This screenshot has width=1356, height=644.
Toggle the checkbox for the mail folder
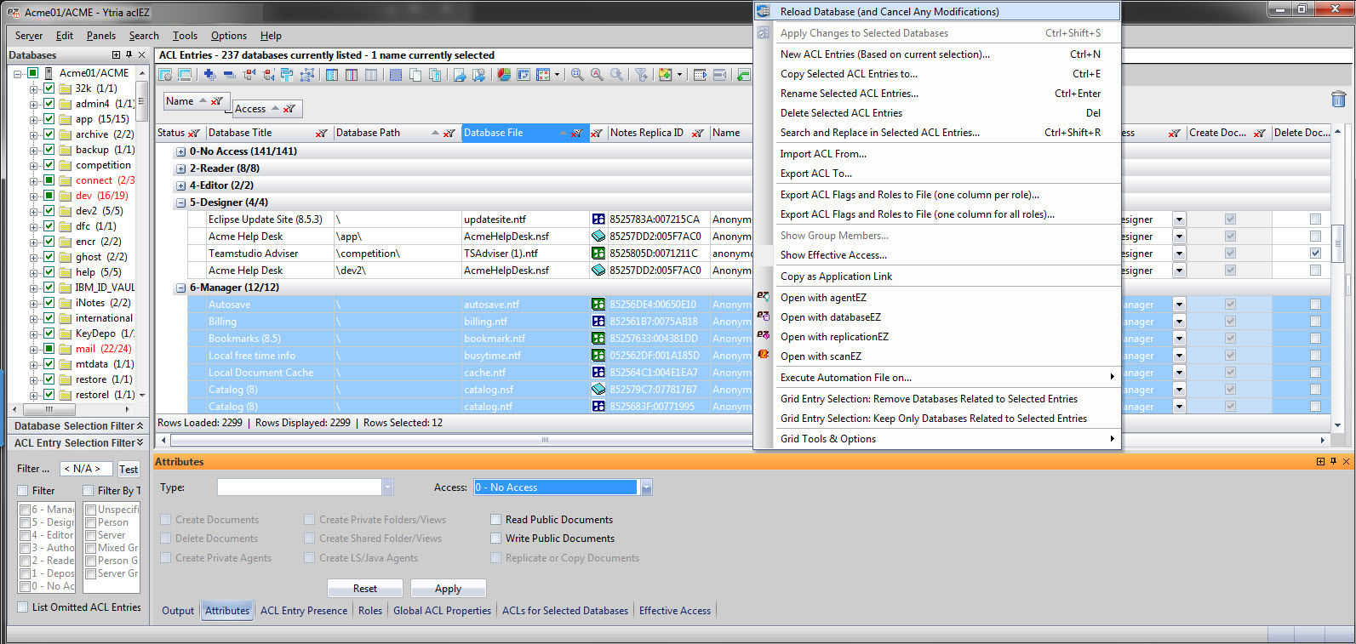[49, 349]
